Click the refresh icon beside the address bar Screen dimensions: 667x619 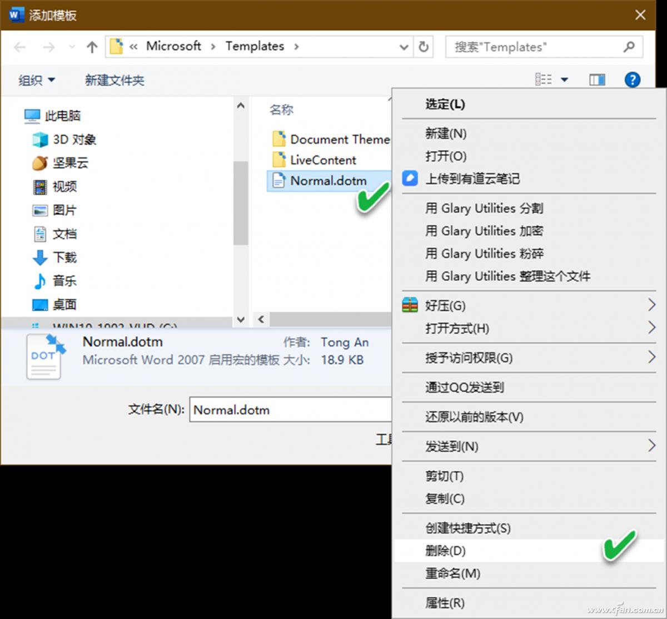pos(424,47)
